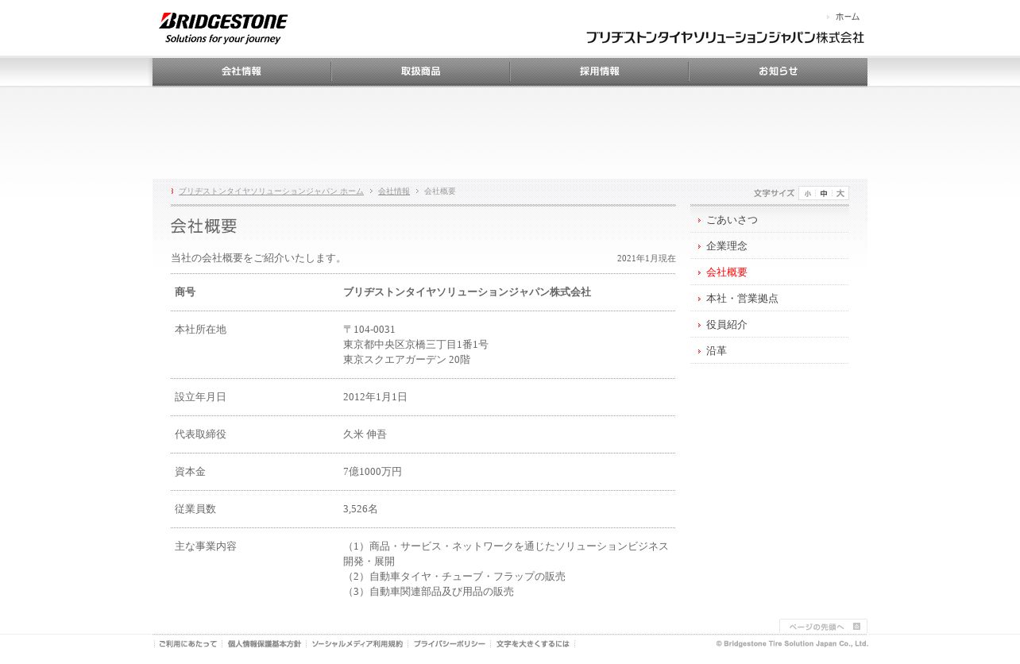Click the company name value in the 商号 row
This screenshot has height=664, width=1020.
click(x=467, y=292)
